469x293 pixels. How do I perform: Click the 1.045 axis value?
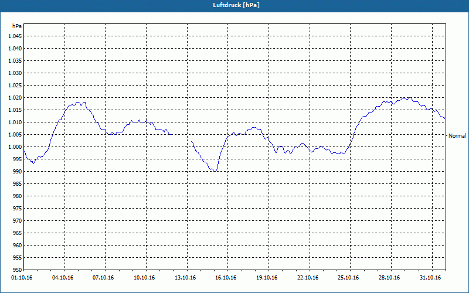coord(15,36)
